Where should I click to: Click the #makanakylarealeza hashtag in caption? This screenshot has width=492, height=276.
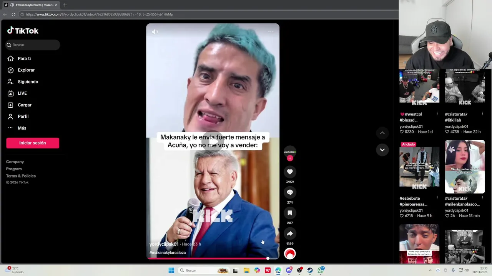coord(168,253)
